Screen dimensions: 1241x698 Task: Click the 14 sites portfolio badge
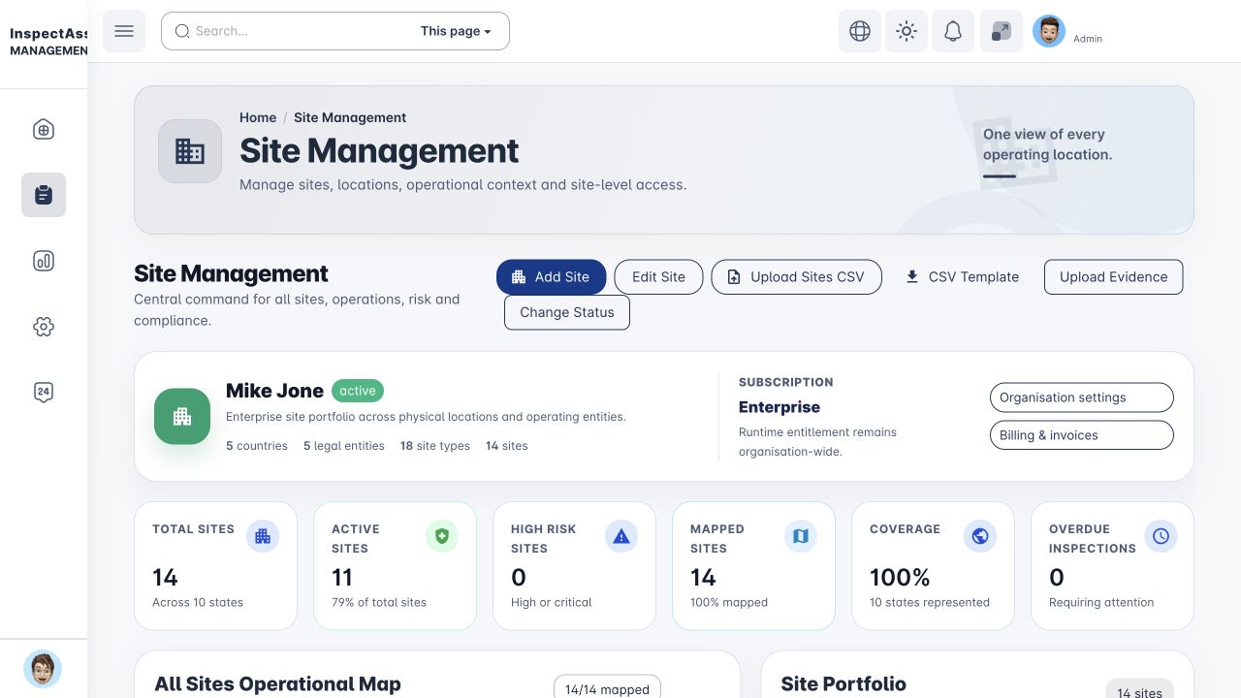pyautogui.click(x=1139, y=690)
